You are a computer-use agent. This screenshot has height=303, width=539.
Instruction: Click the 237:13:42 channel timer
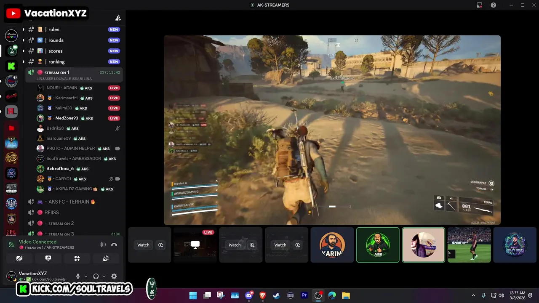coord(110,72)
